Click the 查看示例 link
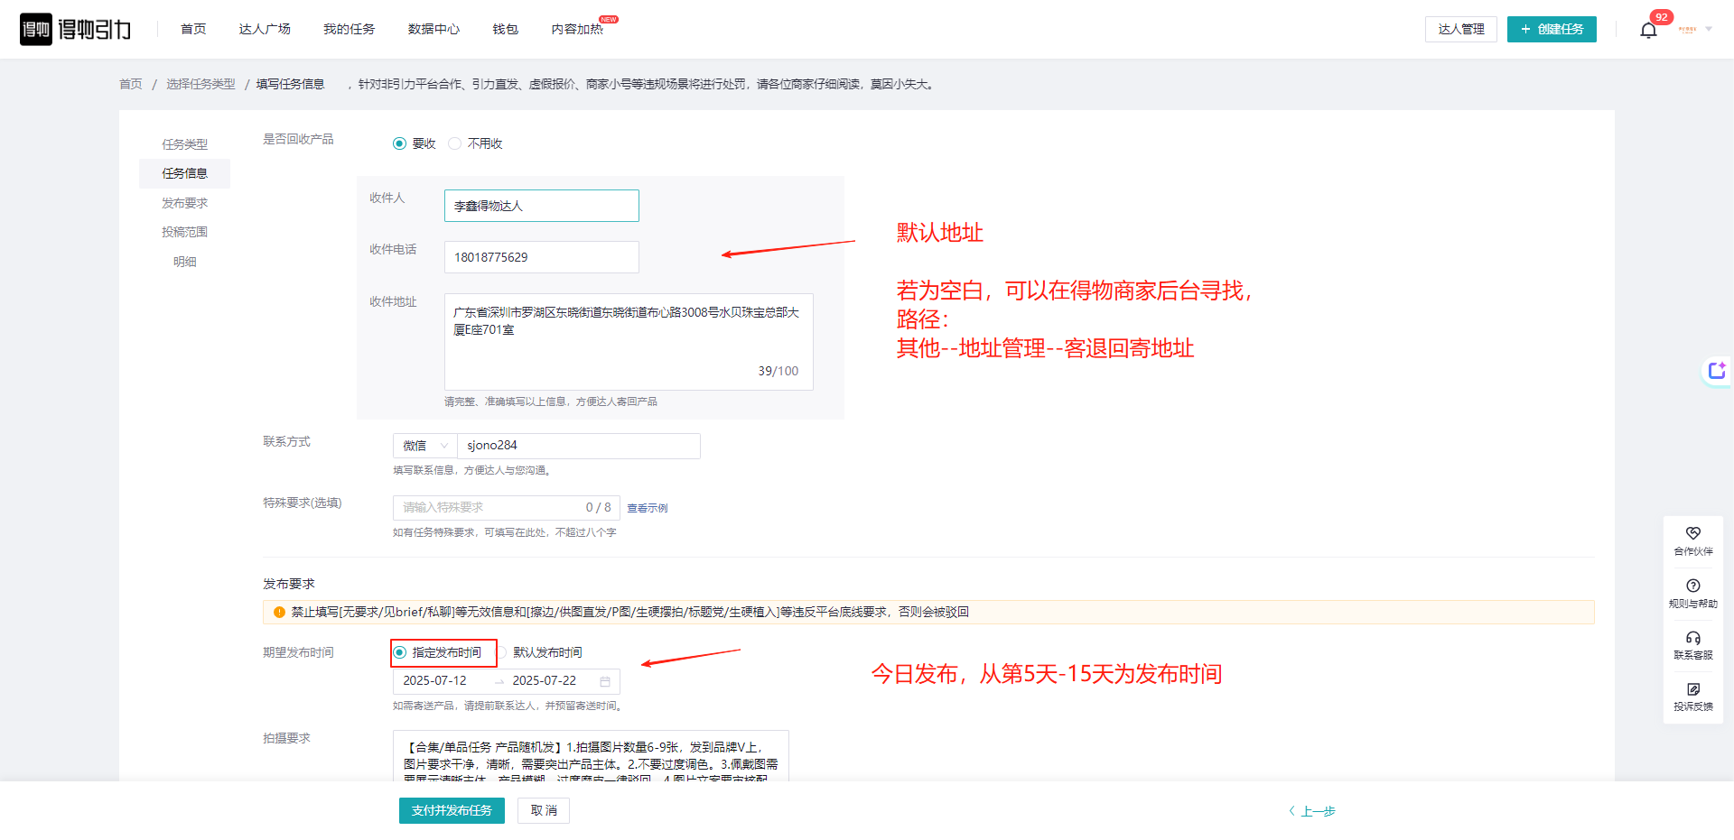Image resolution: width=1734 pixels, height=840 pixels. [648, 508]
